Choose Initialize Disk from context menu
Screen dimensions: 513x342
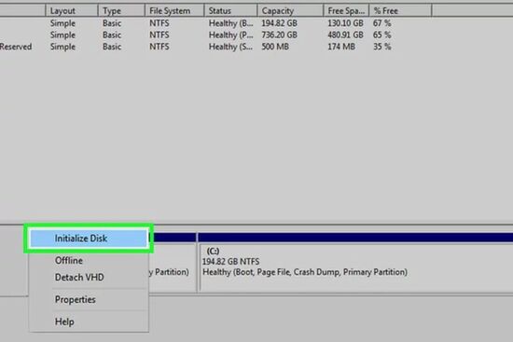pyautogui.click(x=89, y=239)
